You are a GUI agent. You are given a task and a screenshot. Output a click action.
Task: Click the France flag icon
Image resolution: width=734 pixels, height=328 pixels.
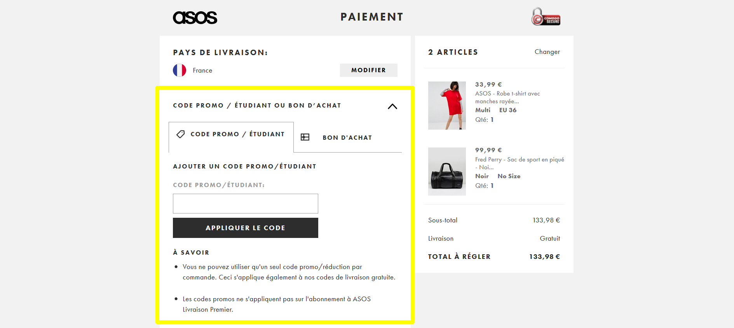pyautogui.click(x=180, y=70)
